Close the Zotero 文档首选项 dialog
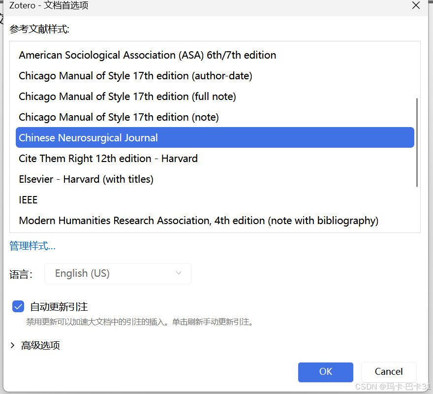 [416, 5]
